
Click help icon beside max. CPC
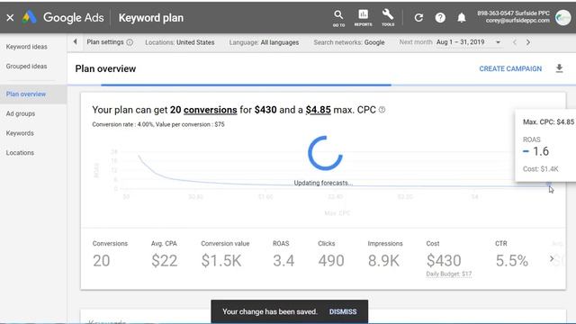[382, 110]
